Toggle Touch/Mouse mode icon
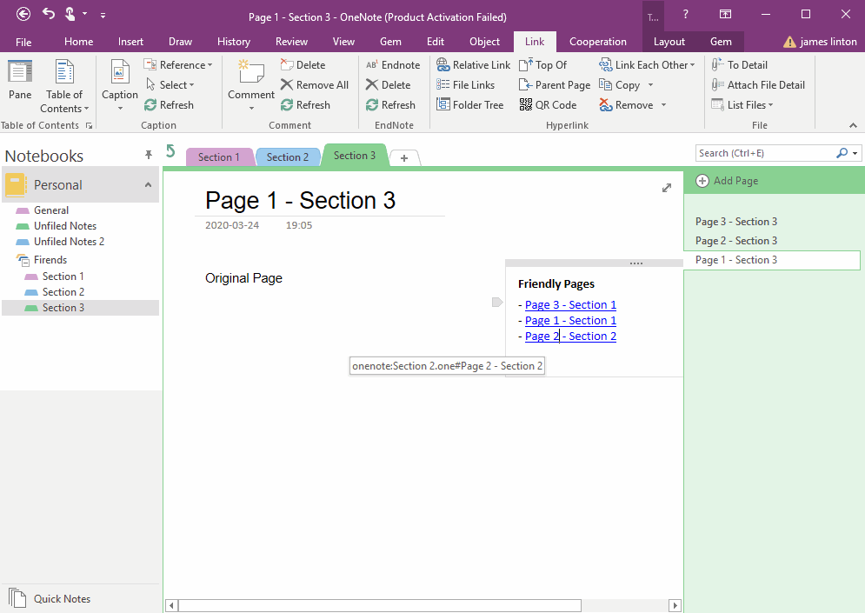865x613 pixels. pos(70,13)
